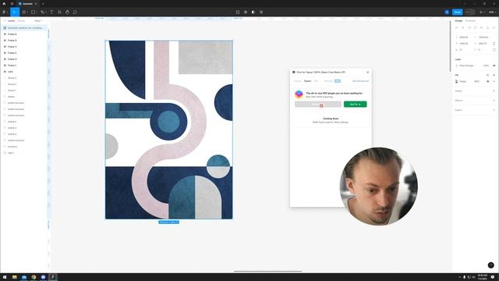Open the zoom level dropdown

(x=492, y=12)
